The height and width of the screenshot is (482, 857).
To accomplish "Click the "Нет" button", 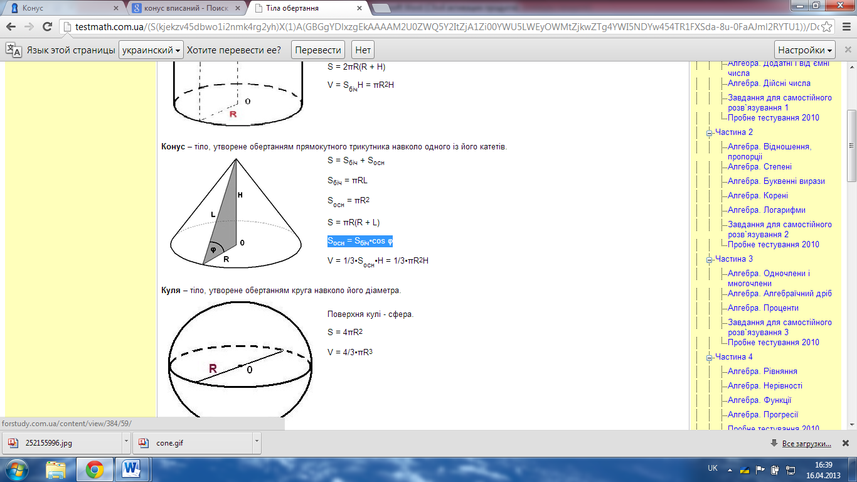I will [x=363, y=50].
